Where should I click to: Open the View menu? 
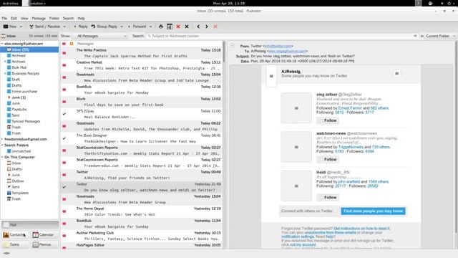tap(24, 18)
